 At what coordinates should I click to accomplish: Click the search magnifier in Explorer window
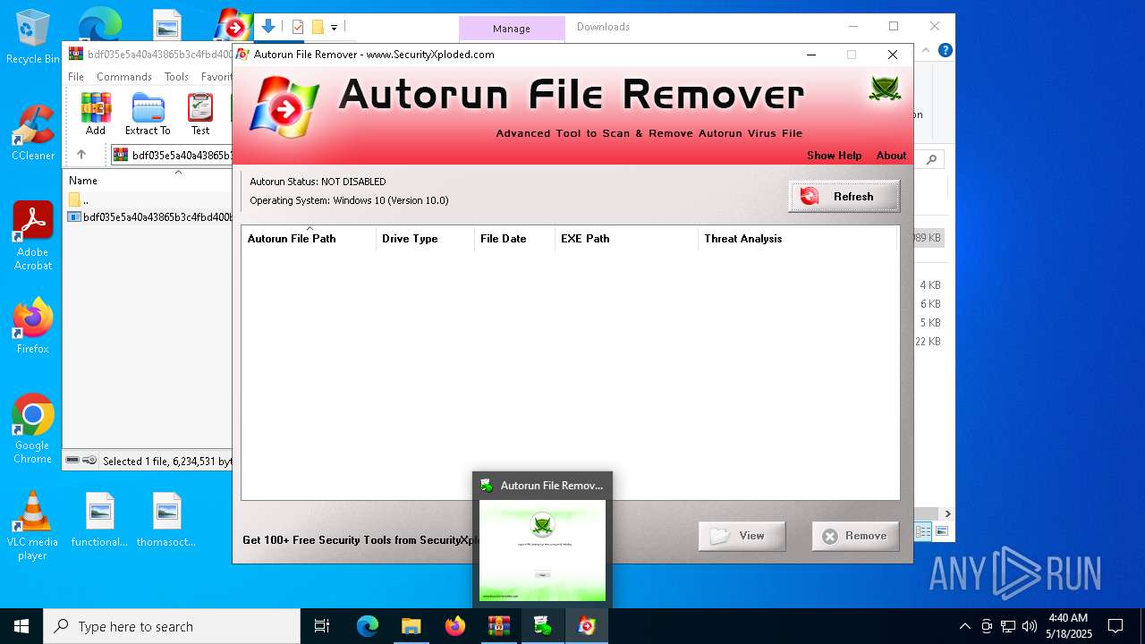click(x=931, y=159)
